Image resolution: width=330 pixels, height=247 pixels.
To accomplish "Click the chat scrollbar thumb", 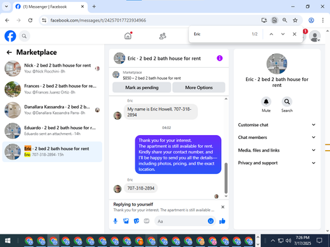I will pos(226,178).
